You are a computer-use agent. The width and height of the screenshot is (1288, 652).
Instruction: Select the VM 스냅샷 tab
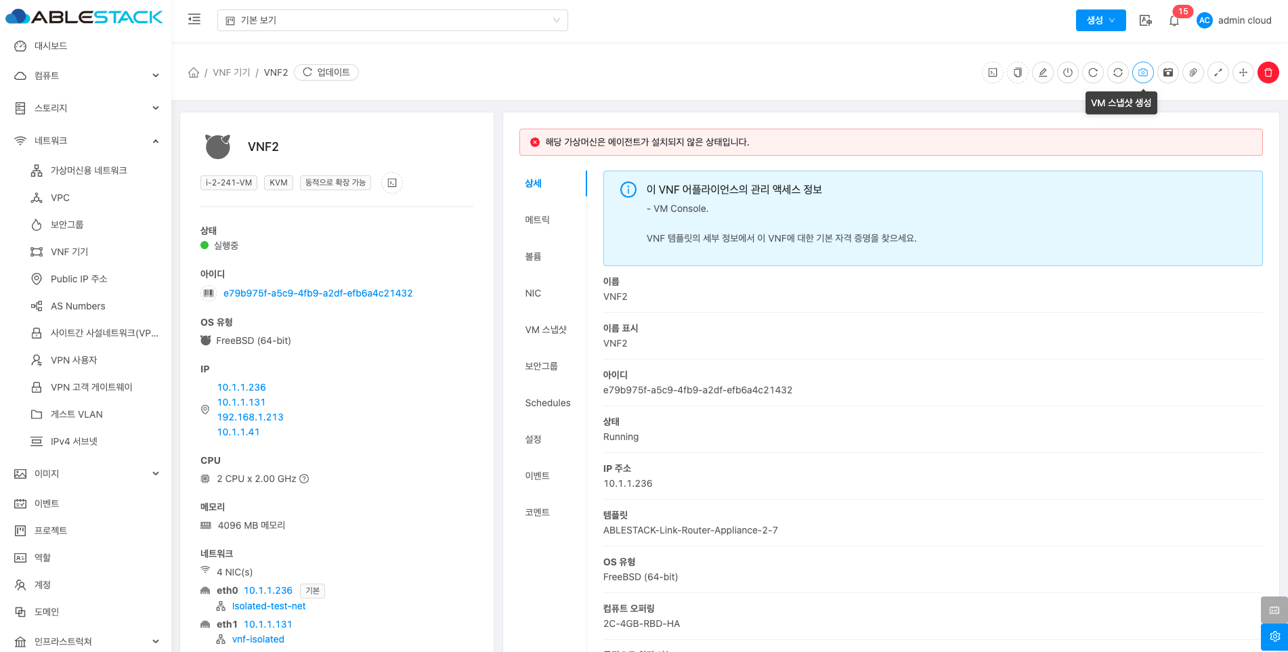click(545, 330)
